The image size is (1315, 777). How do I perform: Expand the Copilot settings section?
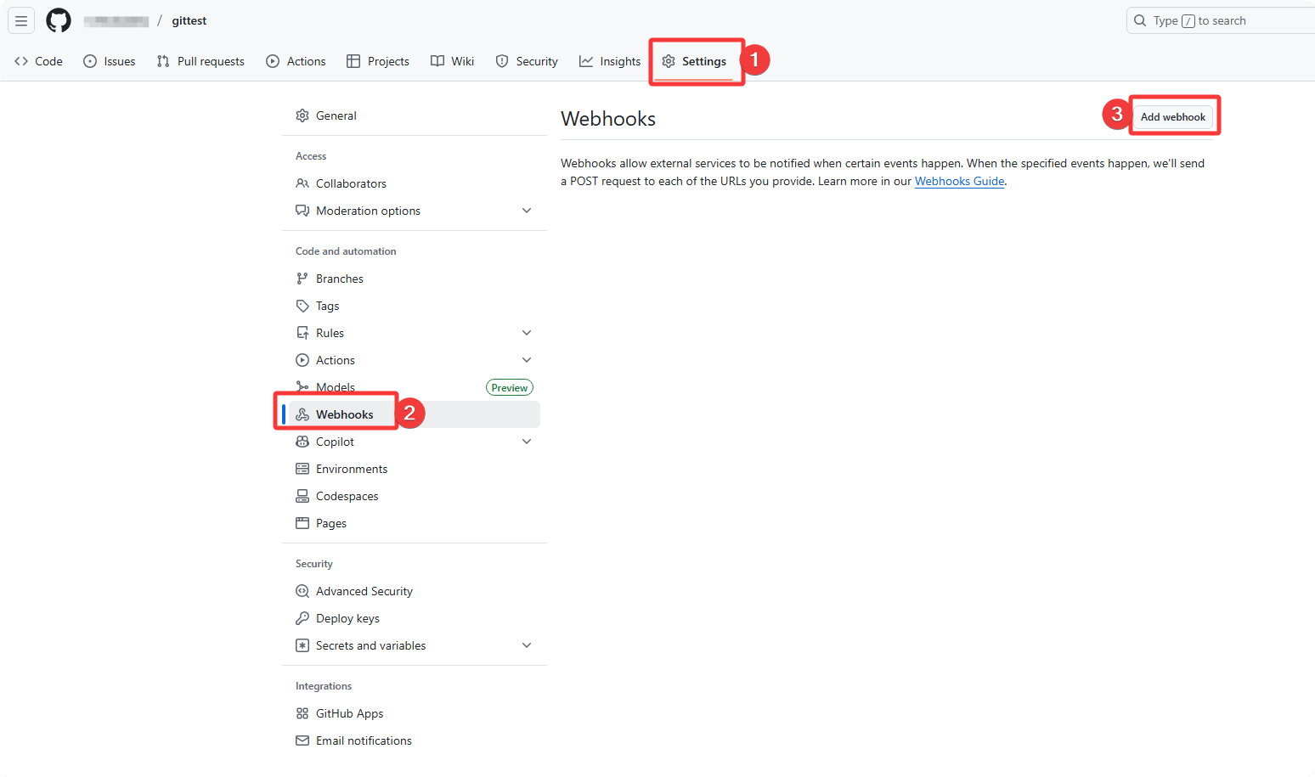(x=527, y=441)
